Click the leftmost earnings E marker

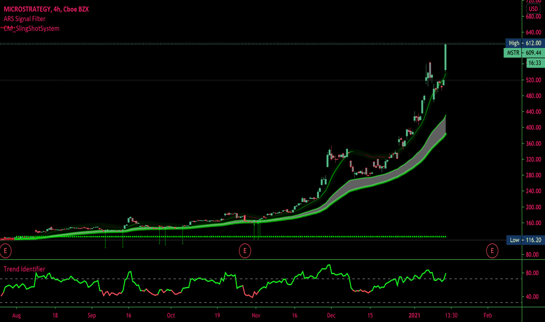pyautogui.click(x=5, y=251)
